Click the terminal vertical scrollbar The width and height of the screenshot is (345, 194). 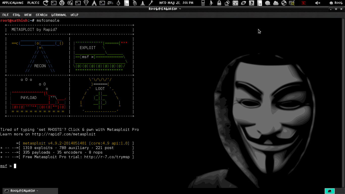[343, 103]
